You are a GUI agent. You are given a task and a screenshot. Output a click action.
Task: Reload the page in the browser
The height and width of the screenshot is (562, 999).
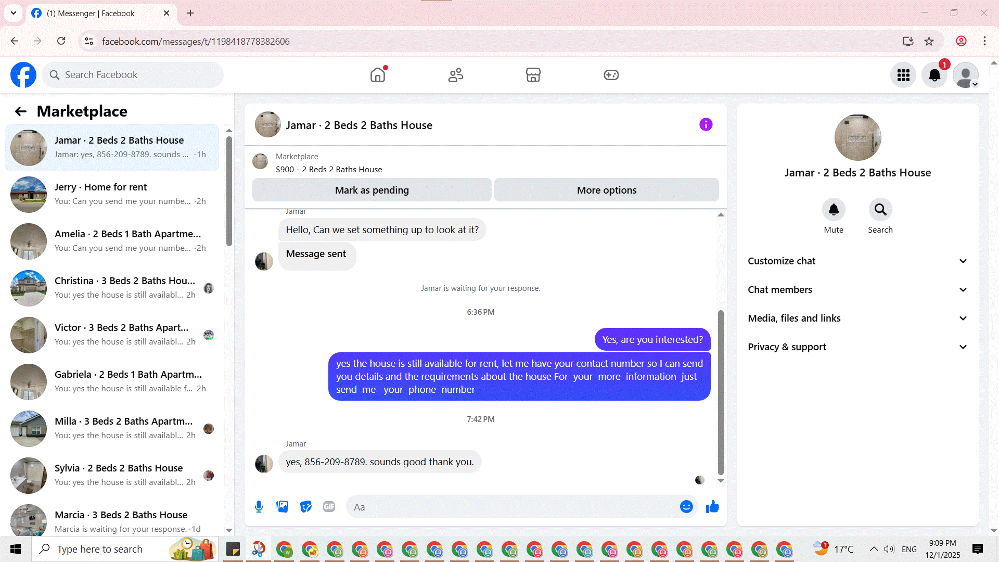coord(61,41)
